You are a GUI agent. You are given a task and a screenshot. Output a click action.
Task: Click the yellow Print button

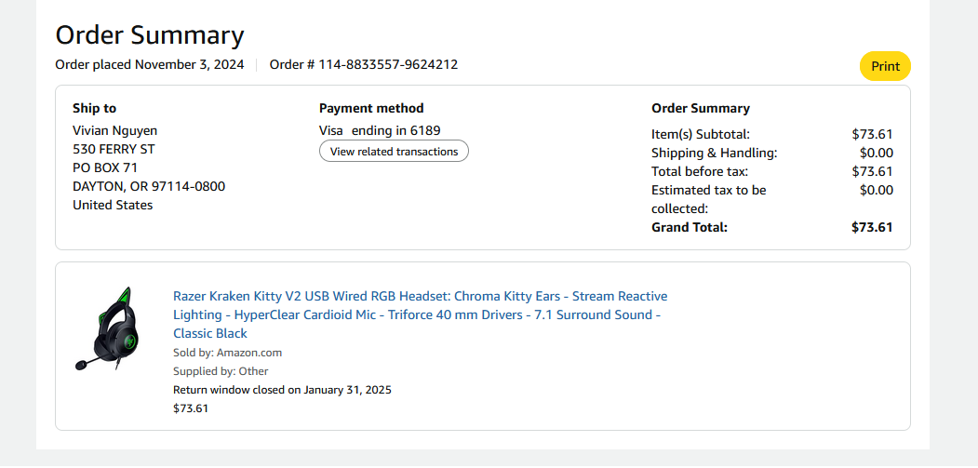tap(885, 66)
